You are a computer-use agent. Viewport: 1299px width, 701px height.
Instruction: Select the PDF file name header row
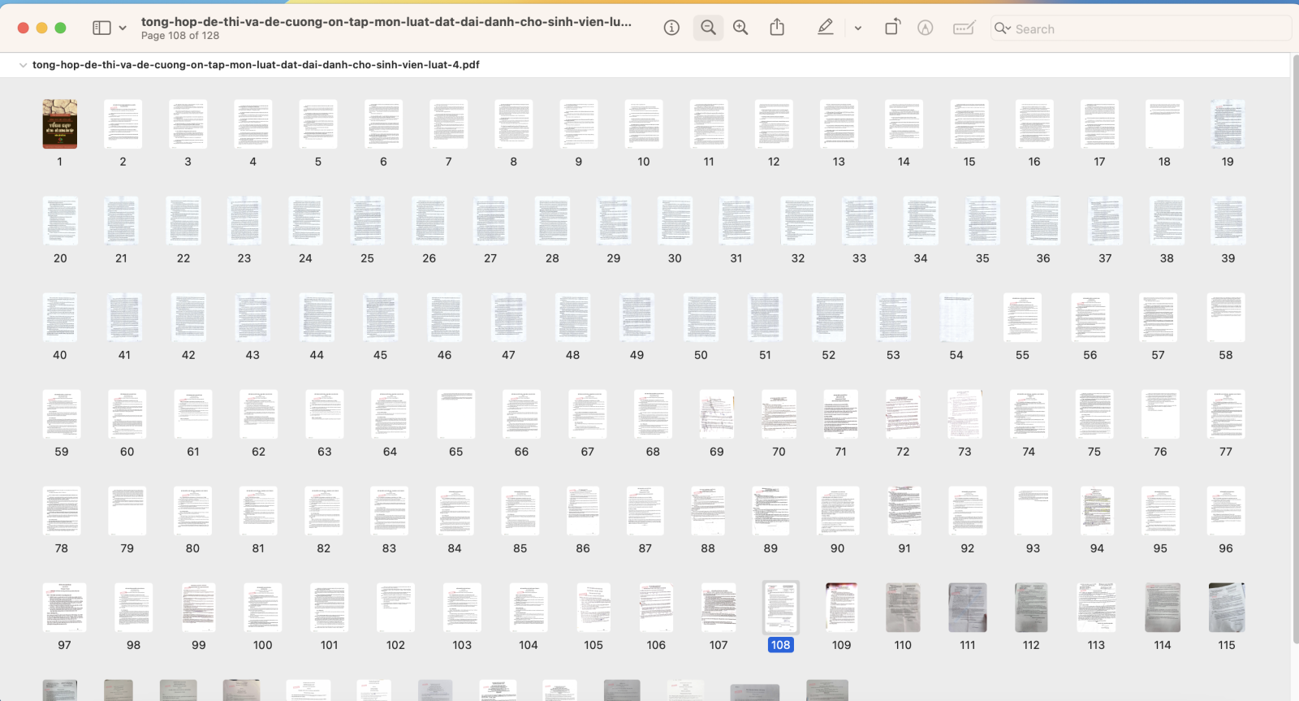[645, 65]
